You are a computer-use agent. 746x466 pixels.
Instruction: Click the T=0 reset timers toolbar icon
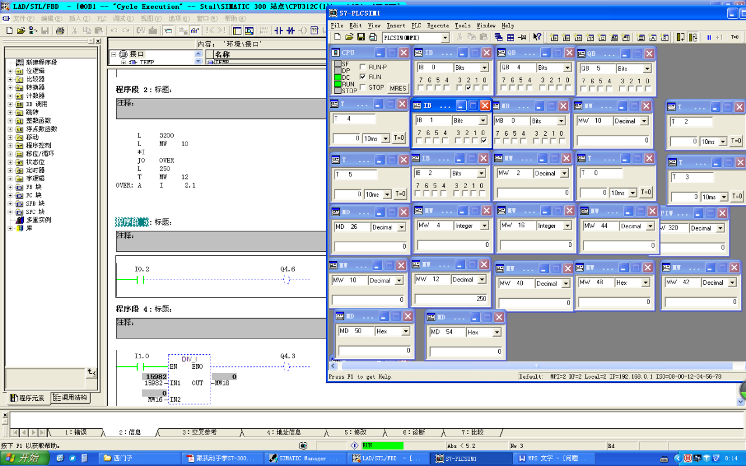(x=734, y=37)
